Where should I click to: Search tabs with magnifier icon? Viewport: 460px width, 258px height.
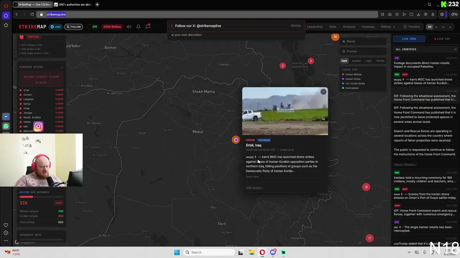click(x=429, y=5)
